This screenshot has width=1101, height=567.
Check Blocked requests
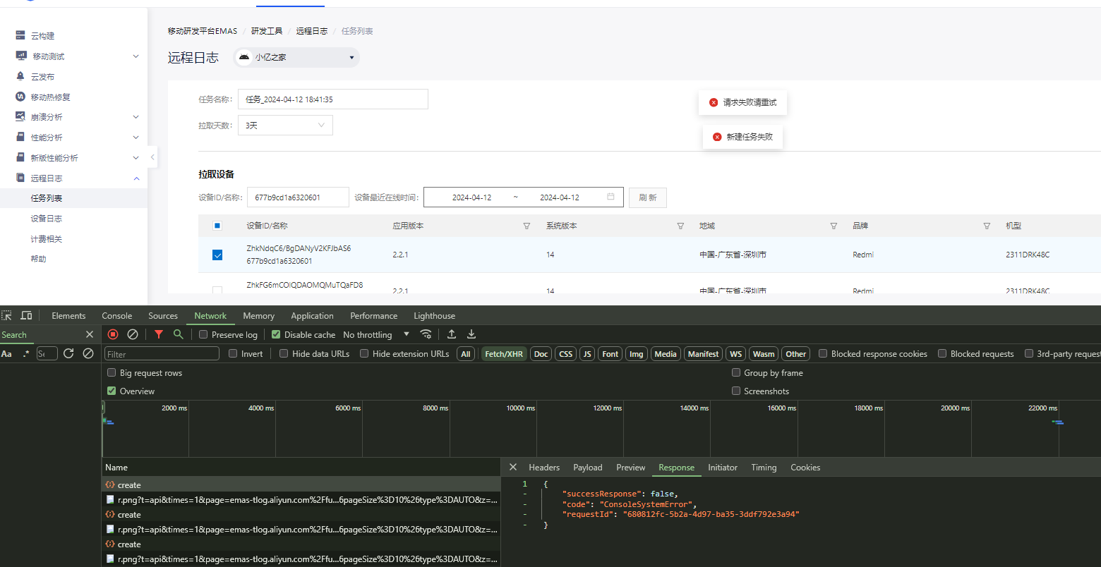click(942, 353)
